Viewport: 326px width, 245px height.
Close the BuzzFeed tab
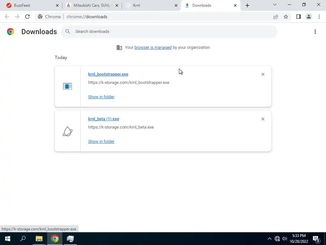[x=57, y=6]
